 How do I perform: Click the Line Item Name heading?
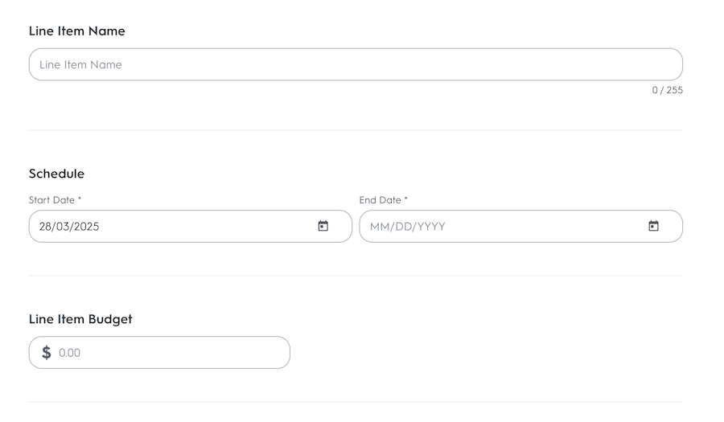tap(77, 31)
